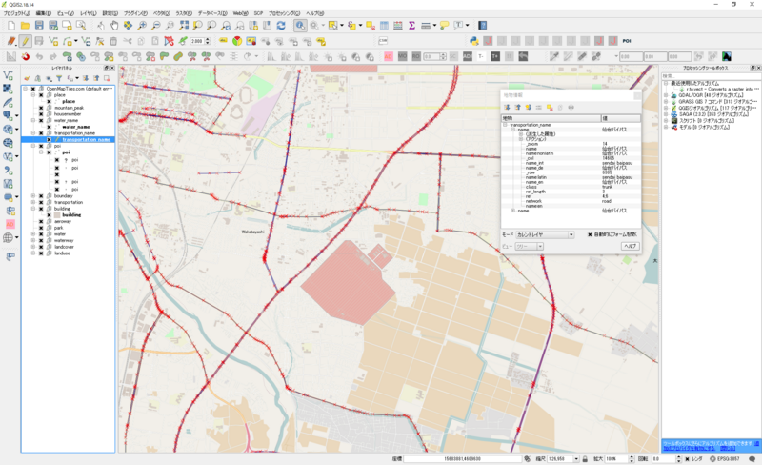Click the Enable Snapping magnet icon
This screenshot has width=762, height=465.
coord(26,57)
